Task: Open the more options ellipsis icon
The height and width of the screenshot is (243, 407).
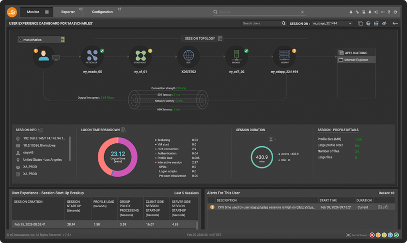Action: click(383, 12)
